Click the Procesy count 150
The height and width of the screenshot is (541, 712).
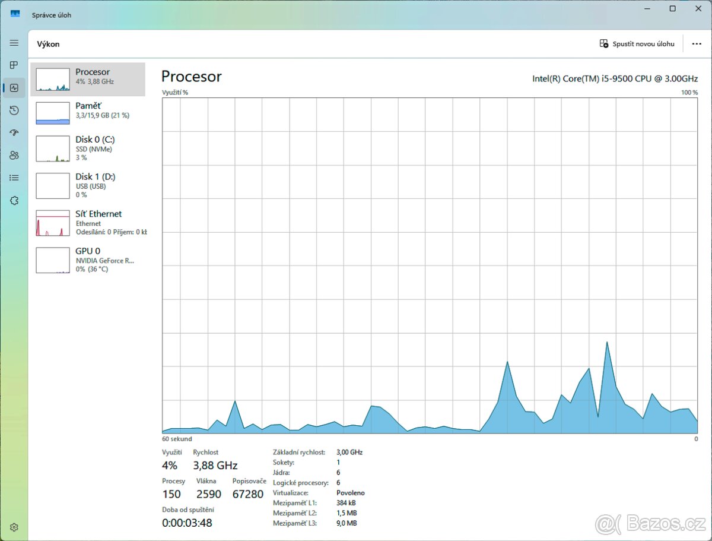171,494
